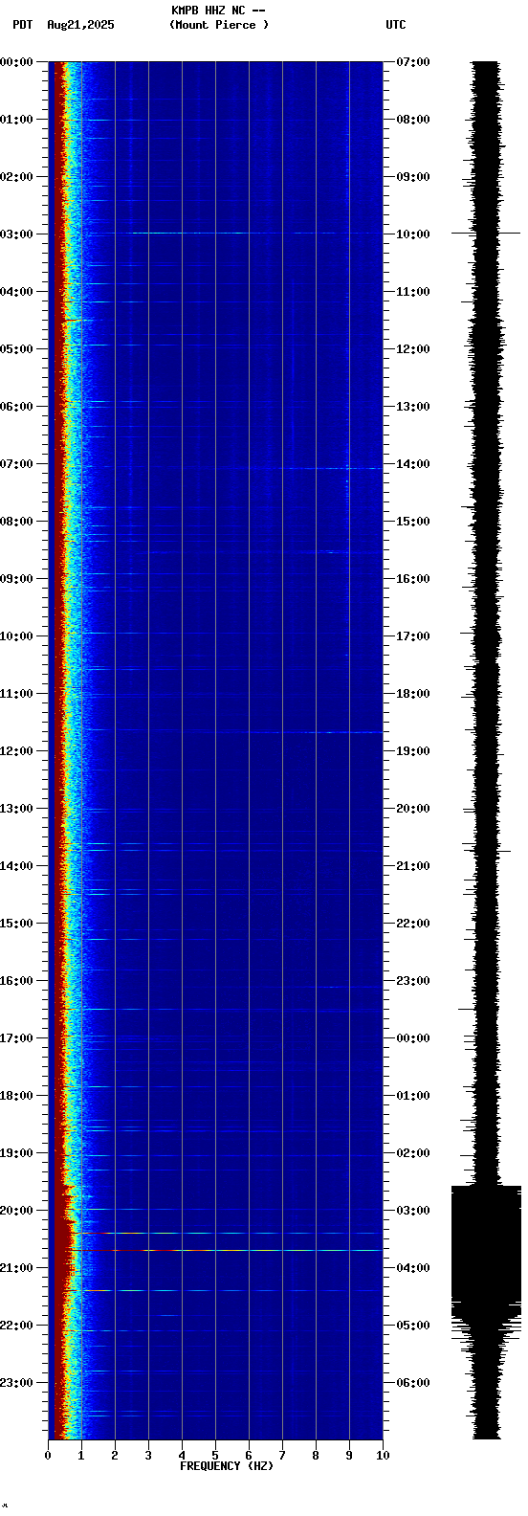The image size is (528, 1516).
Task: Click the 06:00 PDT time label
Action: (16, 407)
